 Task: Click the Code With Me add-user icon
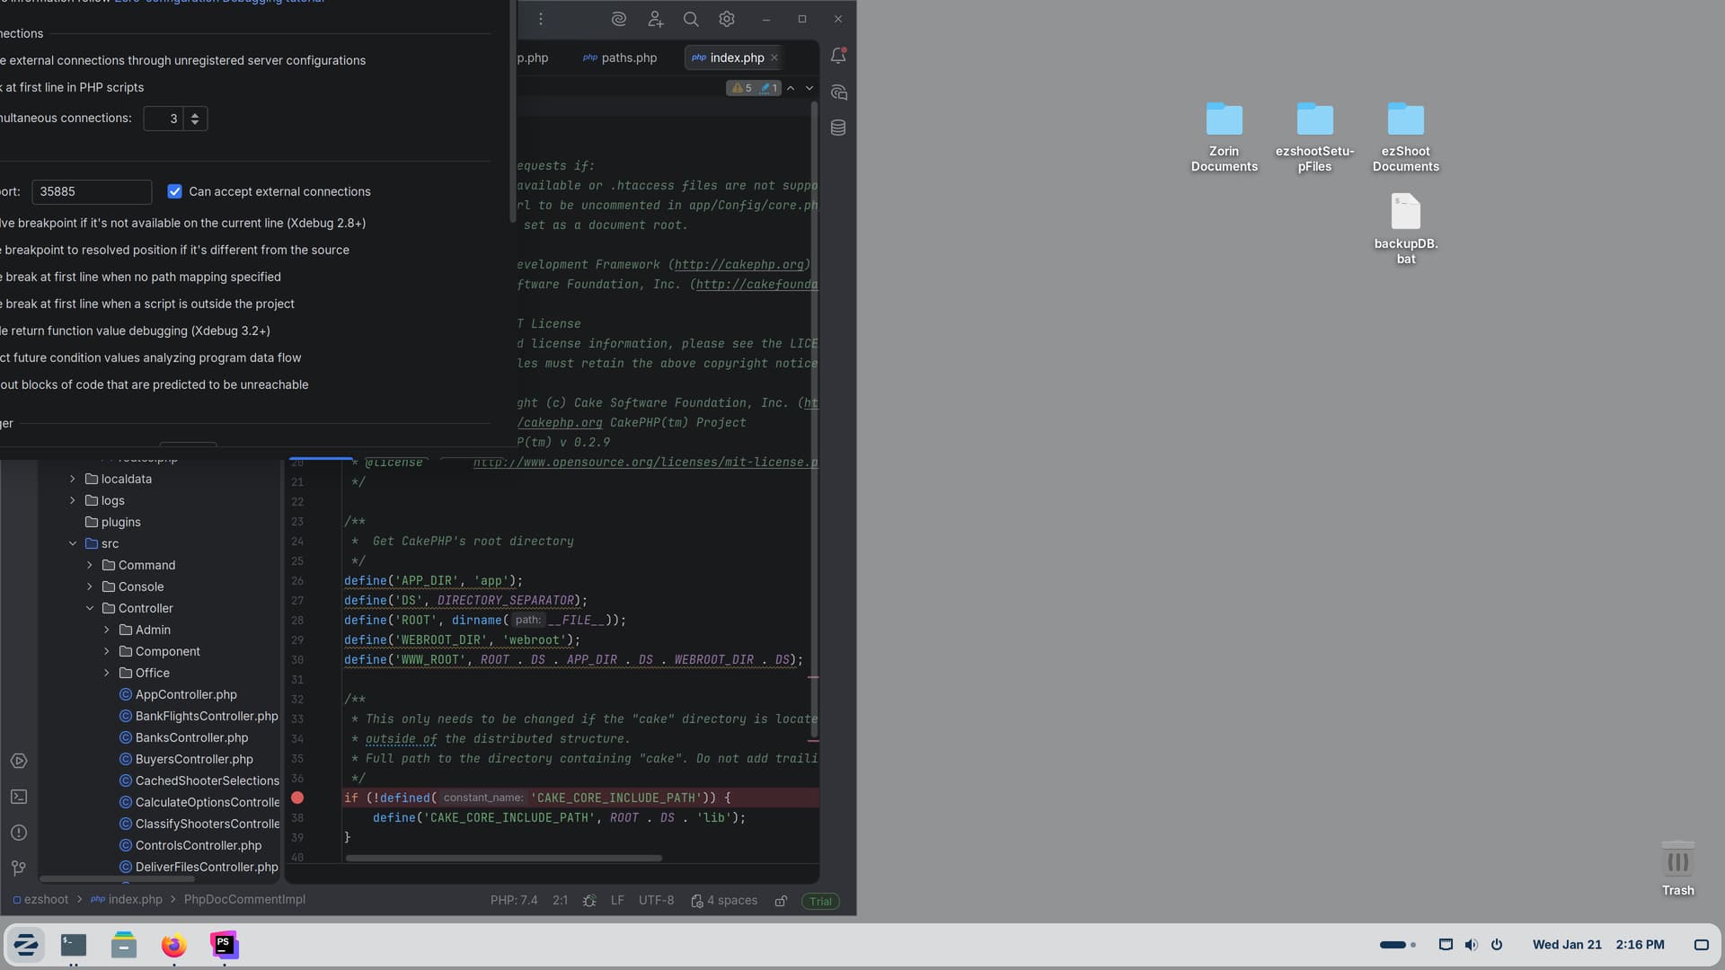pos(655,19)
